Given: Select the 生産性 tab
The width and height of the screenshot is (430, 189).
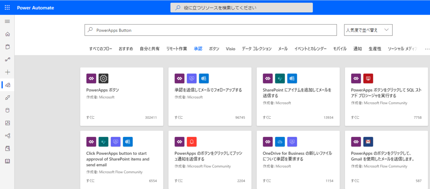Looking at the screenshot, I should tap(375, 49).
